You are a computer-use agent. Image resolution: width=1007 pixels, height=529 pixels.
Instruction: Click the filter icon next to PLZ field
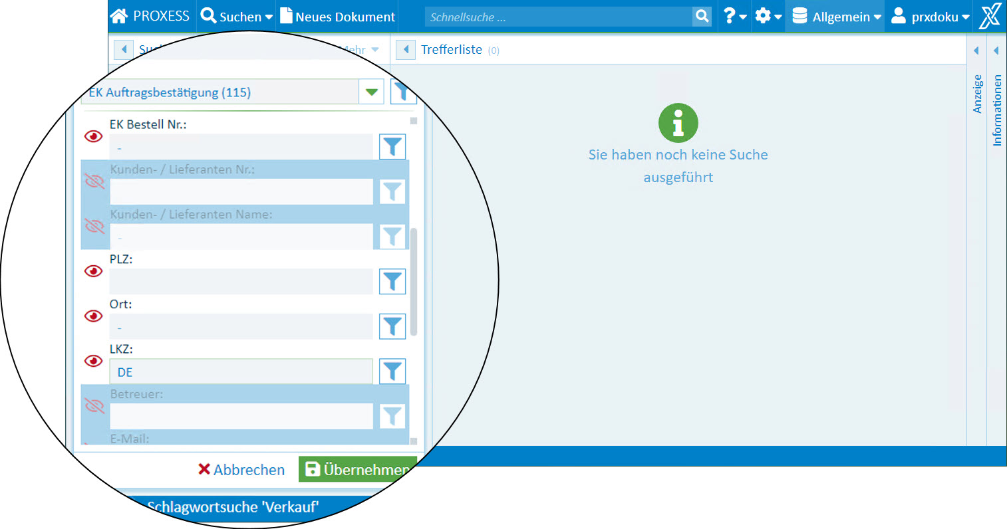click(392, 281)
